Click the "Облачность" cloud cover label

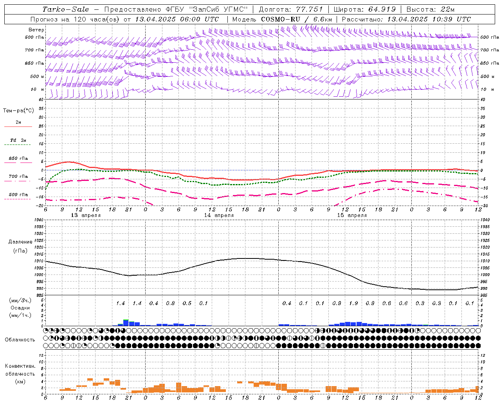[x=20, y=340]
